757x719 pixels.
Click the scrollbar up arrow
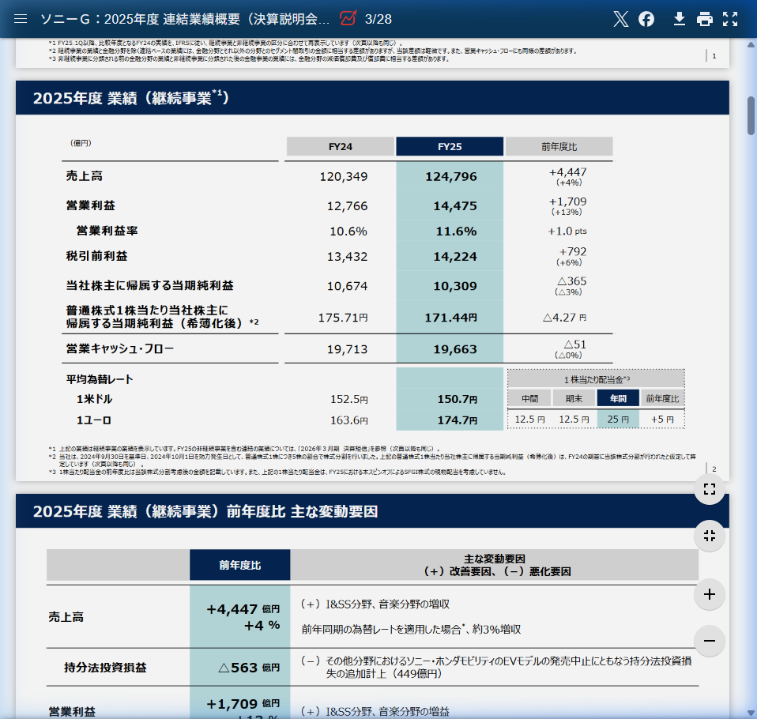pyautogui.click(x=751, y=44)
